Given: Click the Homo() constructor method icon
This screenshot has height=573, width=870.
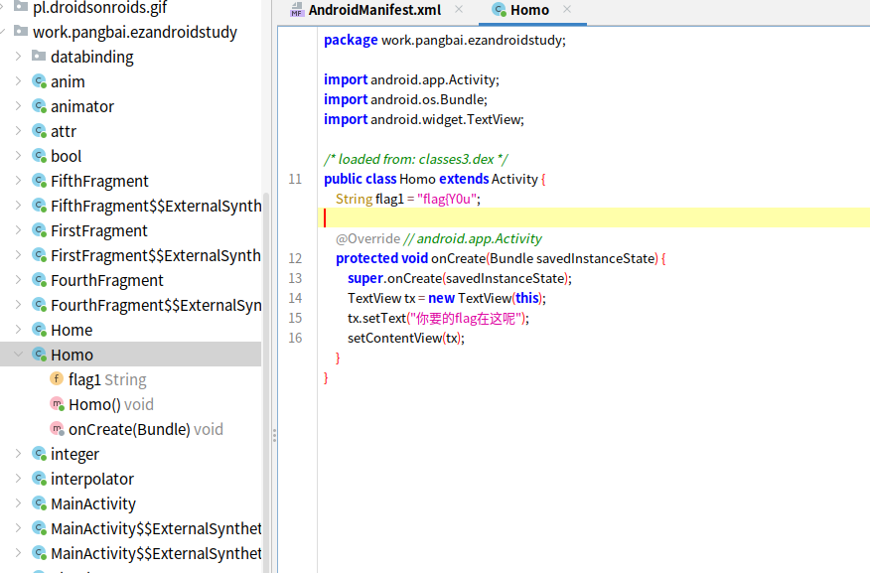Looking at the screenshot, I should click(57, 404).
